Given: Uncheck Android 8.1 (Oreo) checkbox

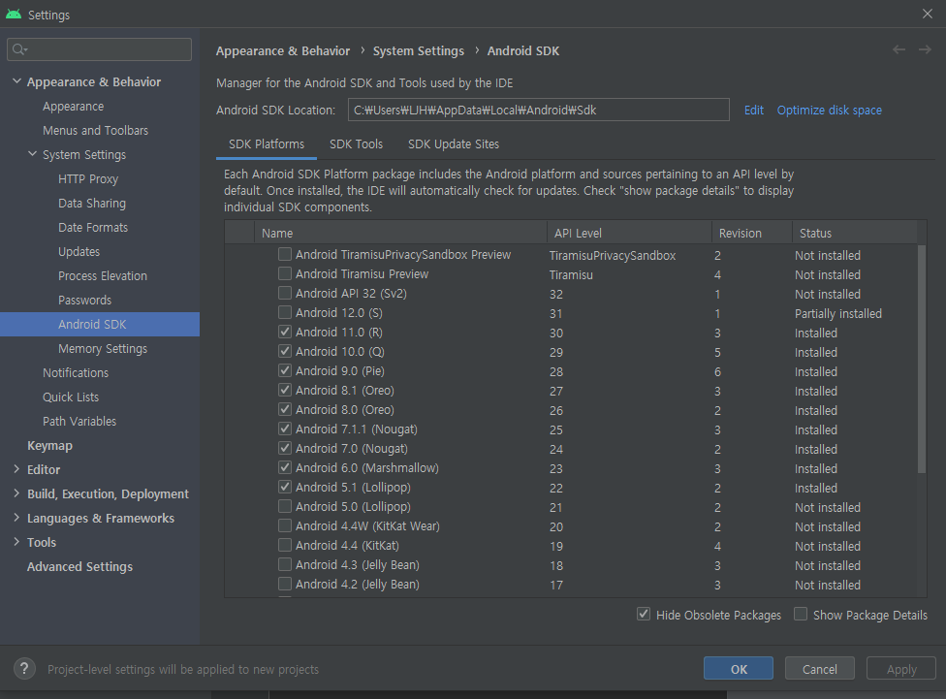Looking at the screenshot, I should click(x=285, y=390).
